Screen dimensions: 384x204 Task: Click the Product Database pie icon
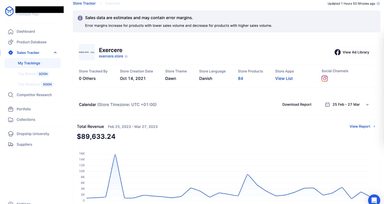click(x=11, y=42)
